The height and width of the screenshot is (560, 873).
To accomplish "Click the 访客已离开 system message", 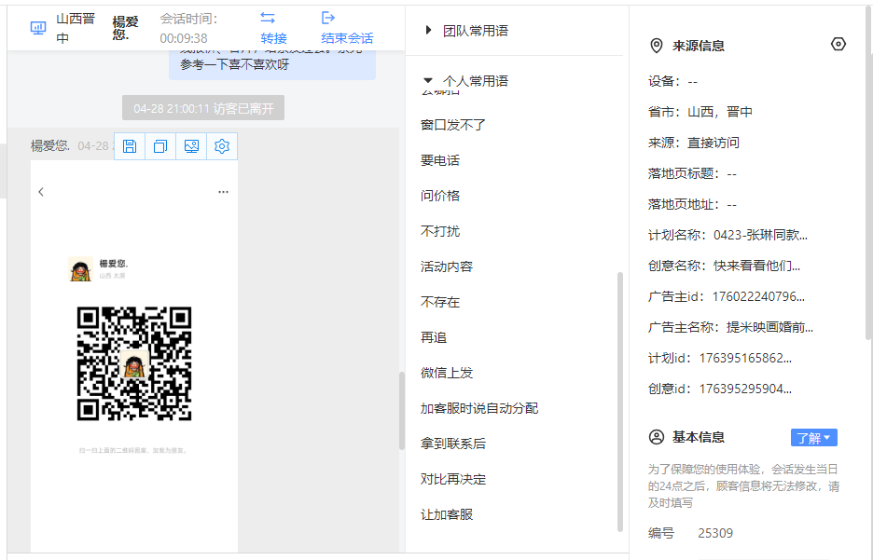I will pyautogui.click(x=203, y=108).
